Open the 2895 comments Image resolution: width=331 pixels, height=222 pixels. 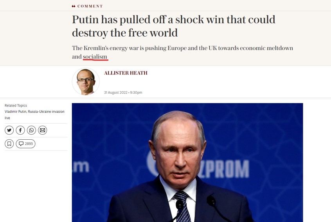pyautogui.click(x=25, y=144)
